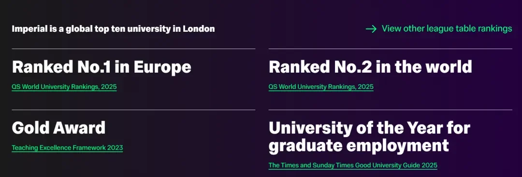Open QS Rankings link under Ranked No.1 in Europe
This screenshot has height=177, width=522.
(64, 87)
